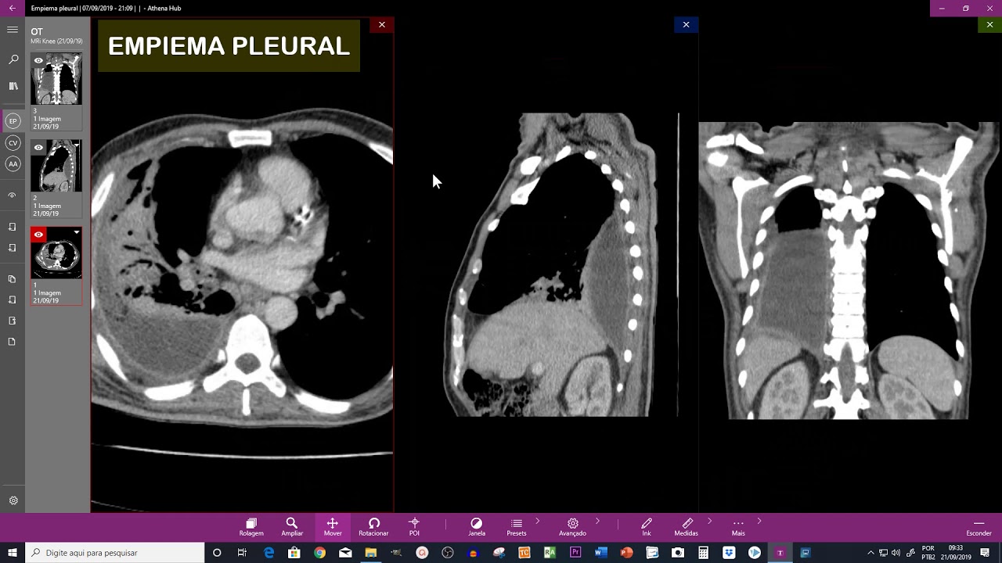This screenshot has width=1002, height=563.
Task: Open Task View in taskbar
Action: point(242,553)
